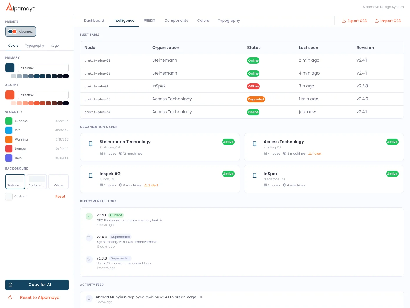Click the nodes icon beside 6 nodes

pyautogui.click(x=101, y=153)
